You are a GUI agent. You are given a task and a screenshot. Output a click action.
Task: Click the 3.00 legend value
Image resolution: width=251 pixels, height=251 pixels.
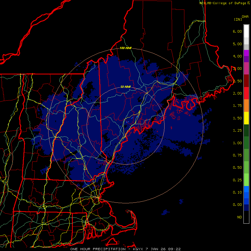237,69
